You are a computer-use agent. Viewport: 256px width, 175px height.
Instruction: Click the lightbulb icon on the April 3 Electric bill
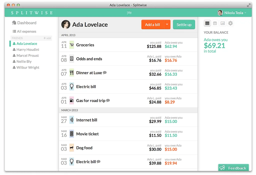click(x=71, y=87)
